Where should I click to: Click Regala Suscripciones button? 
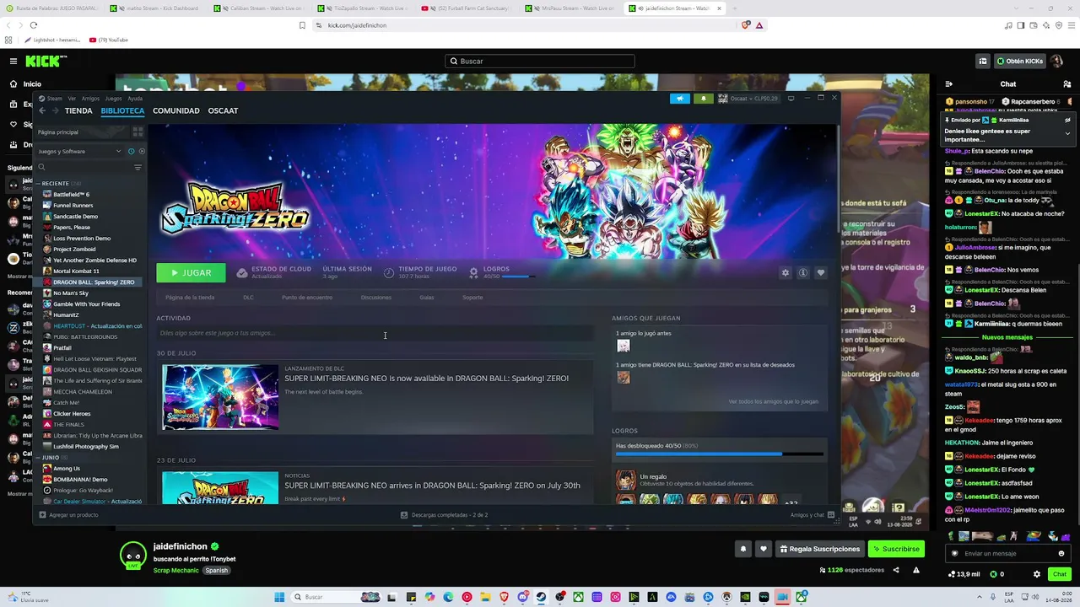point(819,549)
